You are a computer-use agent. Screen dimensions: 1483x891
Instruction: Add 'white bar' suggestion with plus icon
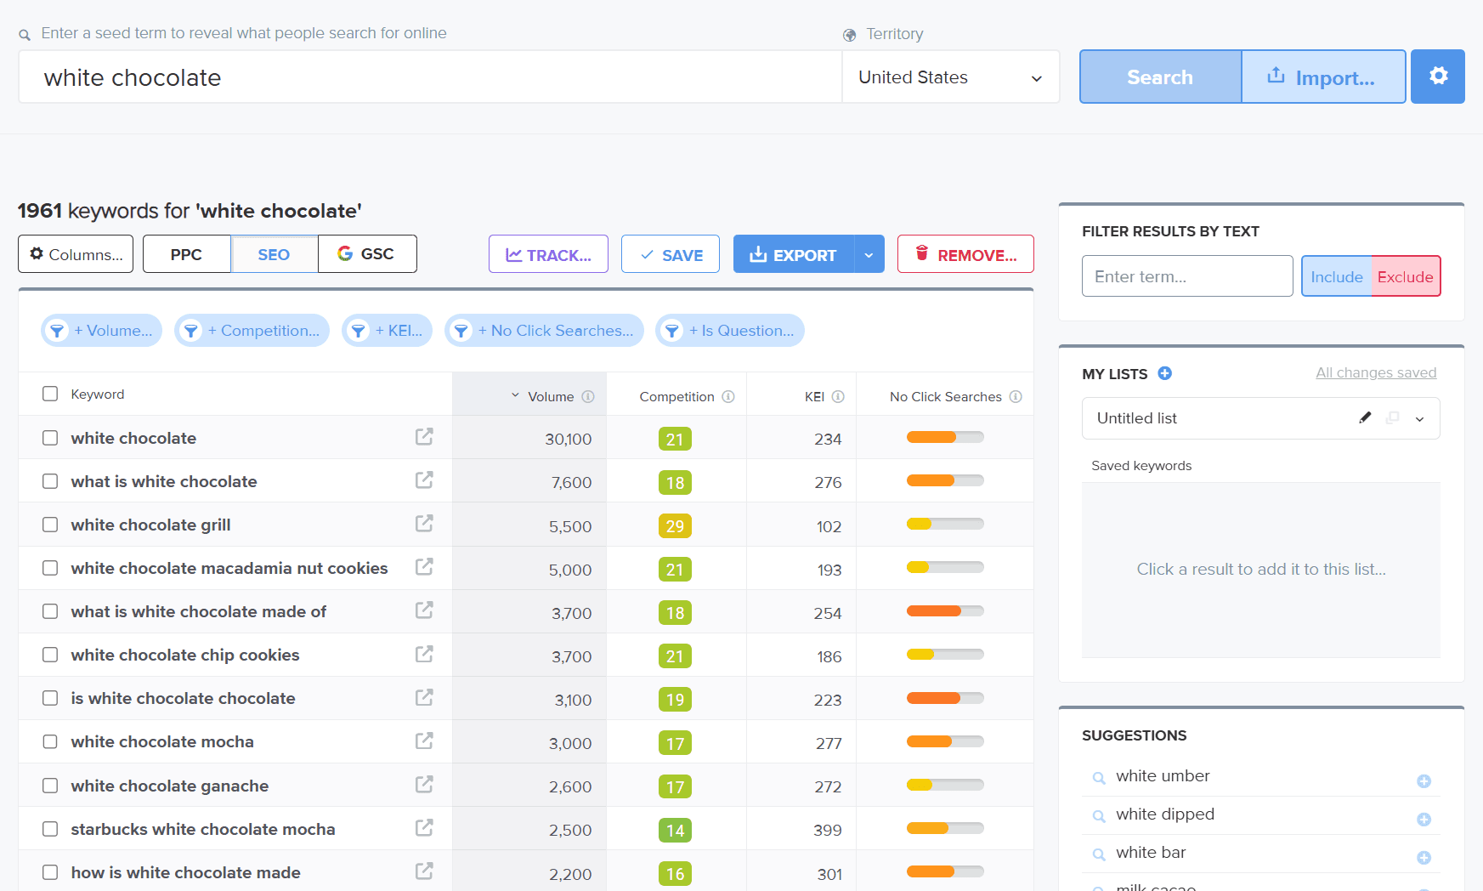tap(1424, 858)
